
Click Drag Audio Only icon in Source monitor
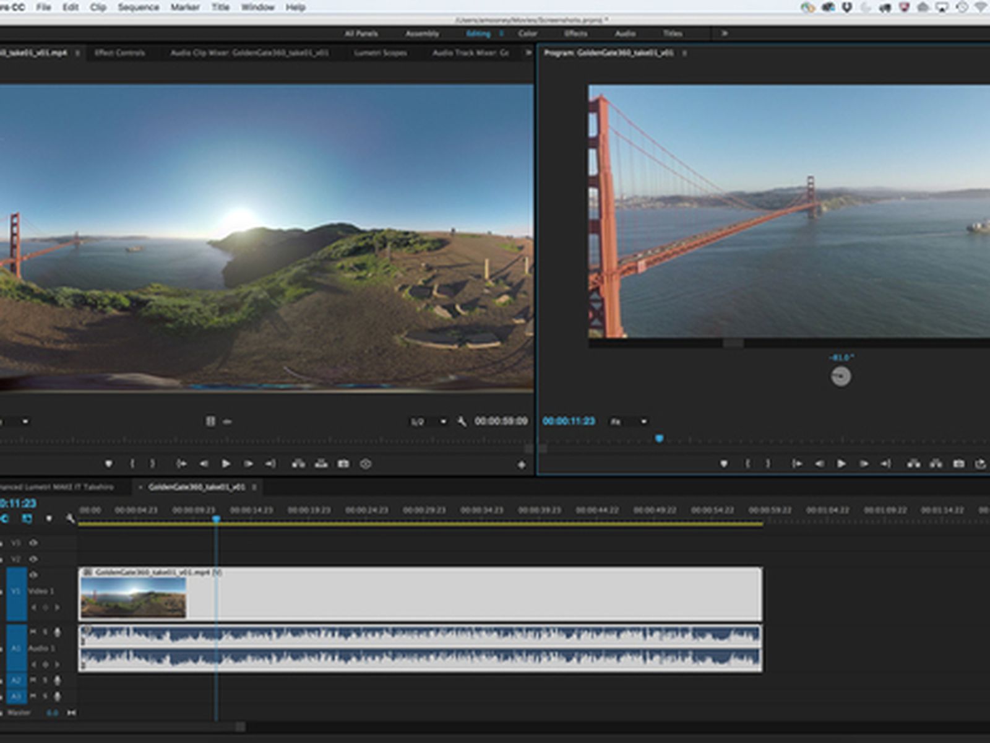coord(227,422)
